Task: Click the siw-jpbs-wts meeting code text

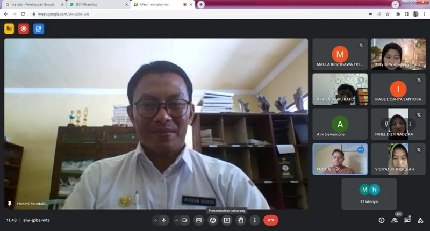Action: coord(37,220)
